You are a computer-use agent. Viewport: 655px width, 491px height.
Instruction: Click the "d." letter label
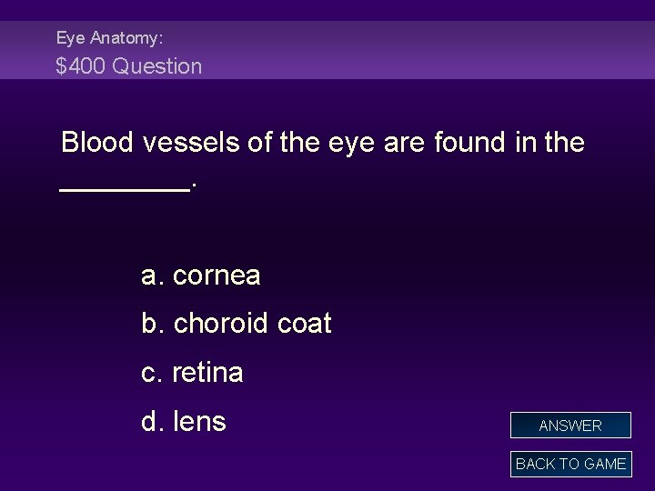click(x=153, y=422)
